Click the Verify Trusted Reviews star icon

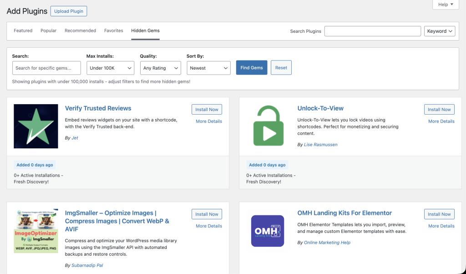36,126
